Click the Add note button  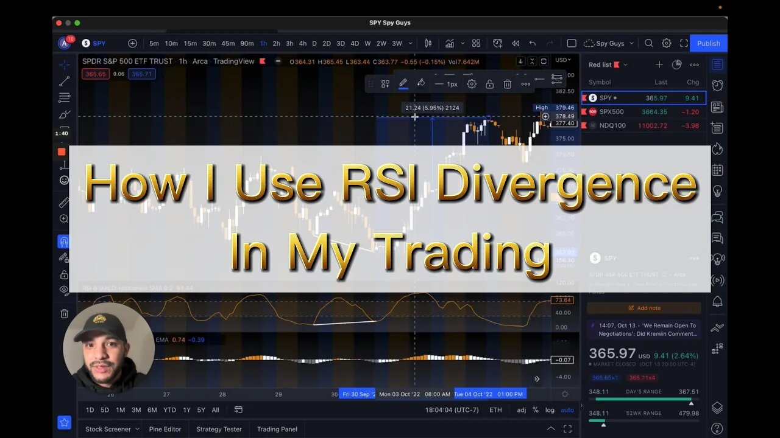[643, 308]
